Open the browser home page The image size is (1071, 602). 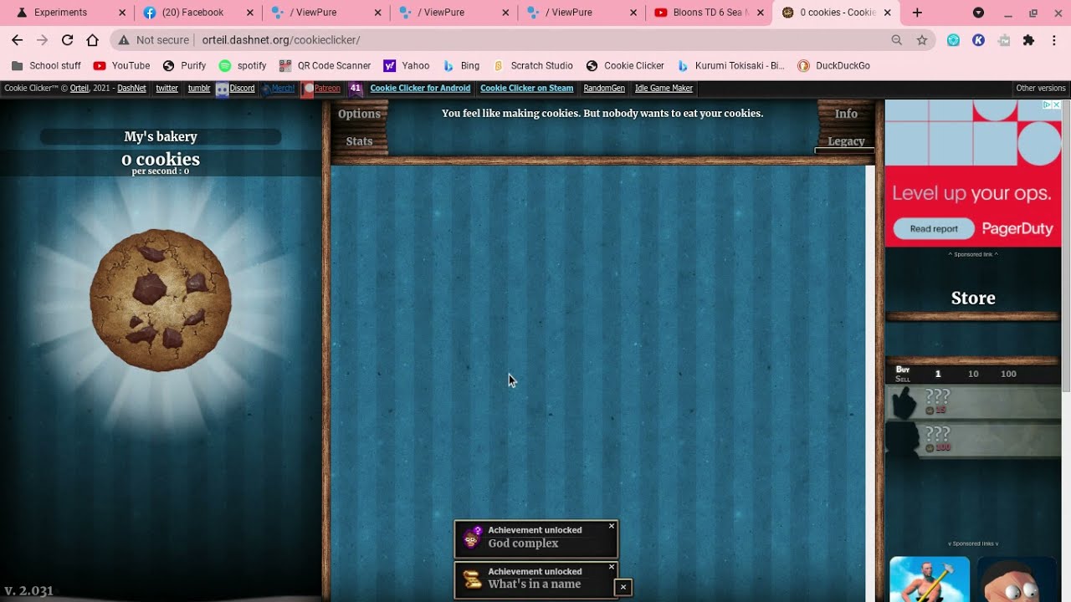[93, 40]
